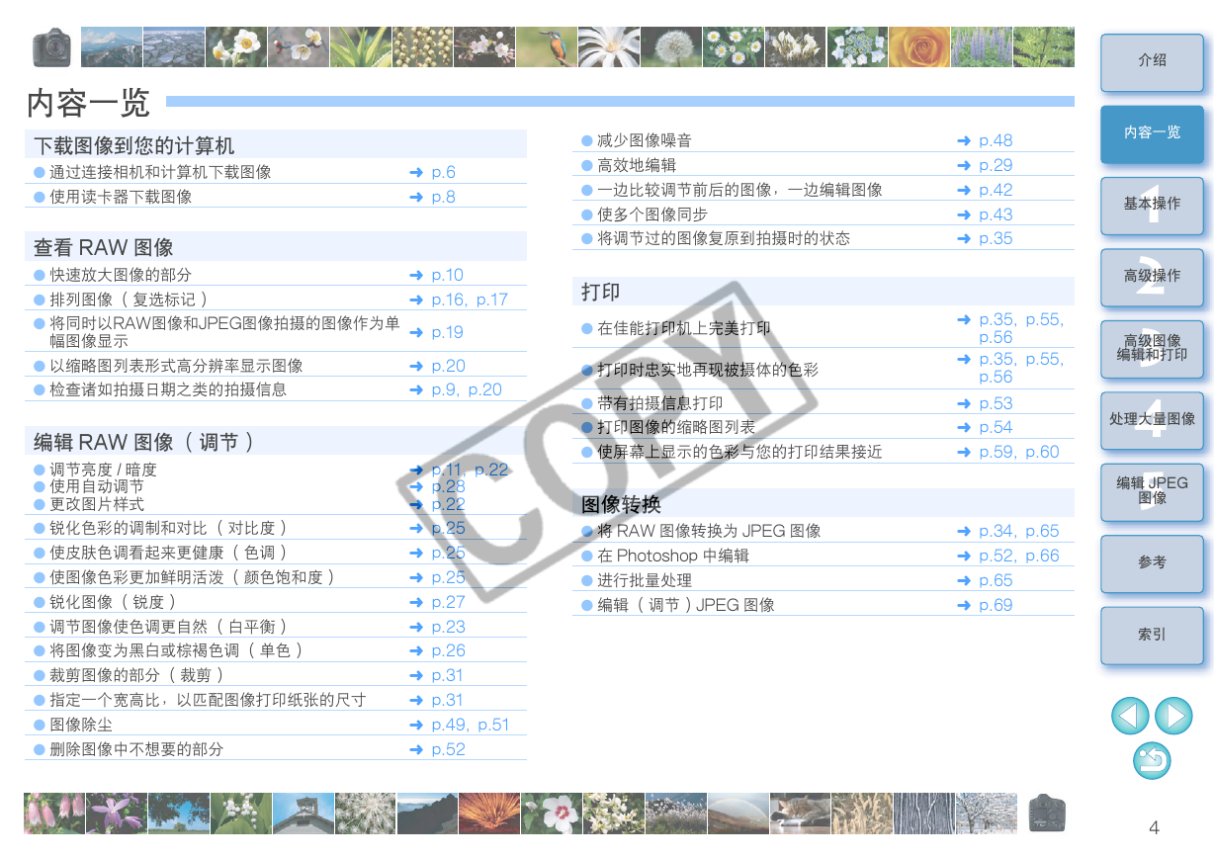Click the fireworks thumbnail in footer
The image size is (1214, 858).
coord(488,813)
